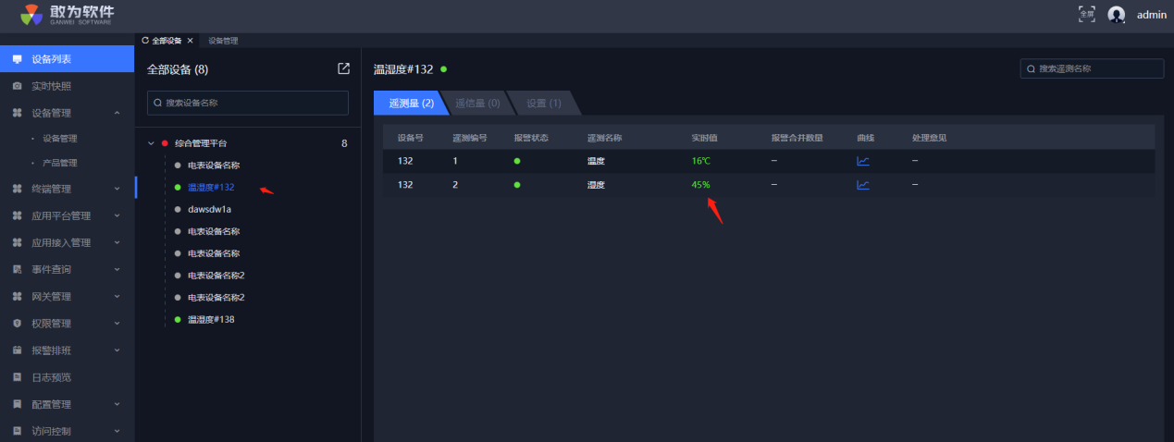Click the 45% realtime value
The image size is (1174, 442).
700,184
